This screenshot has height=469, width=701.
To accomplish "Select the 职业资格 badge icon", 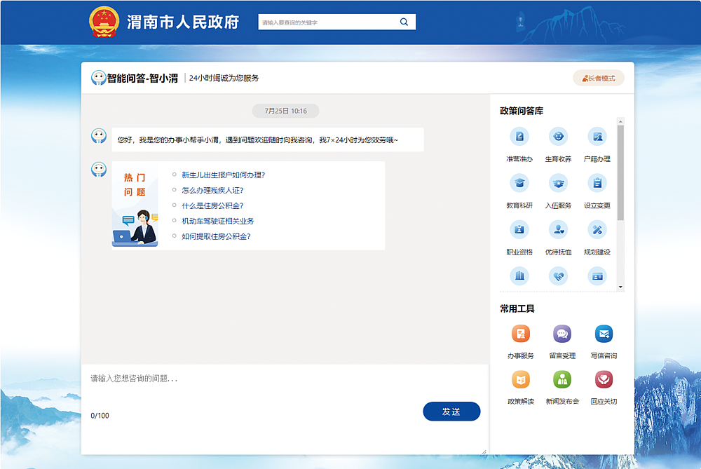I will click(x=519, y=229).
